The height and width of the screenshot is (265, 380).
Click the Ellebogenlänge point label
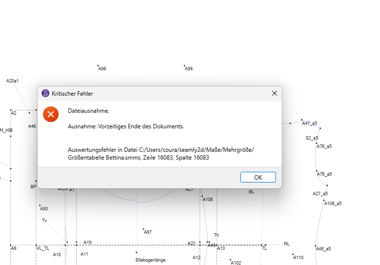point(150,260)
